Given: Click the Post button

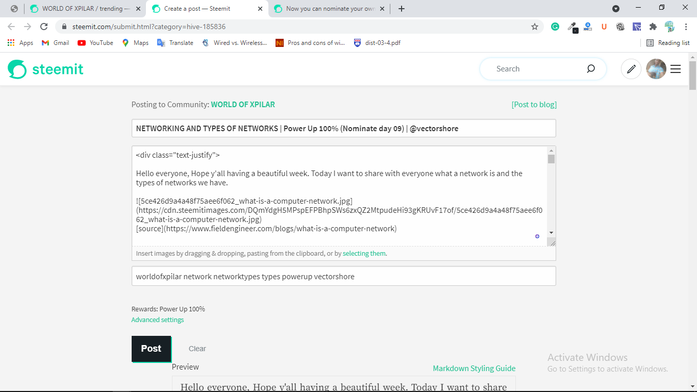Looking at the screenshot, I should pos(151,349).
